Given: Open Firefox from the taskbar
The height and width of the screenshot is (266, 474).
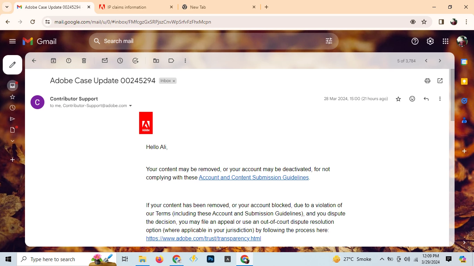Looking at the screenshot, I should 159,259.
